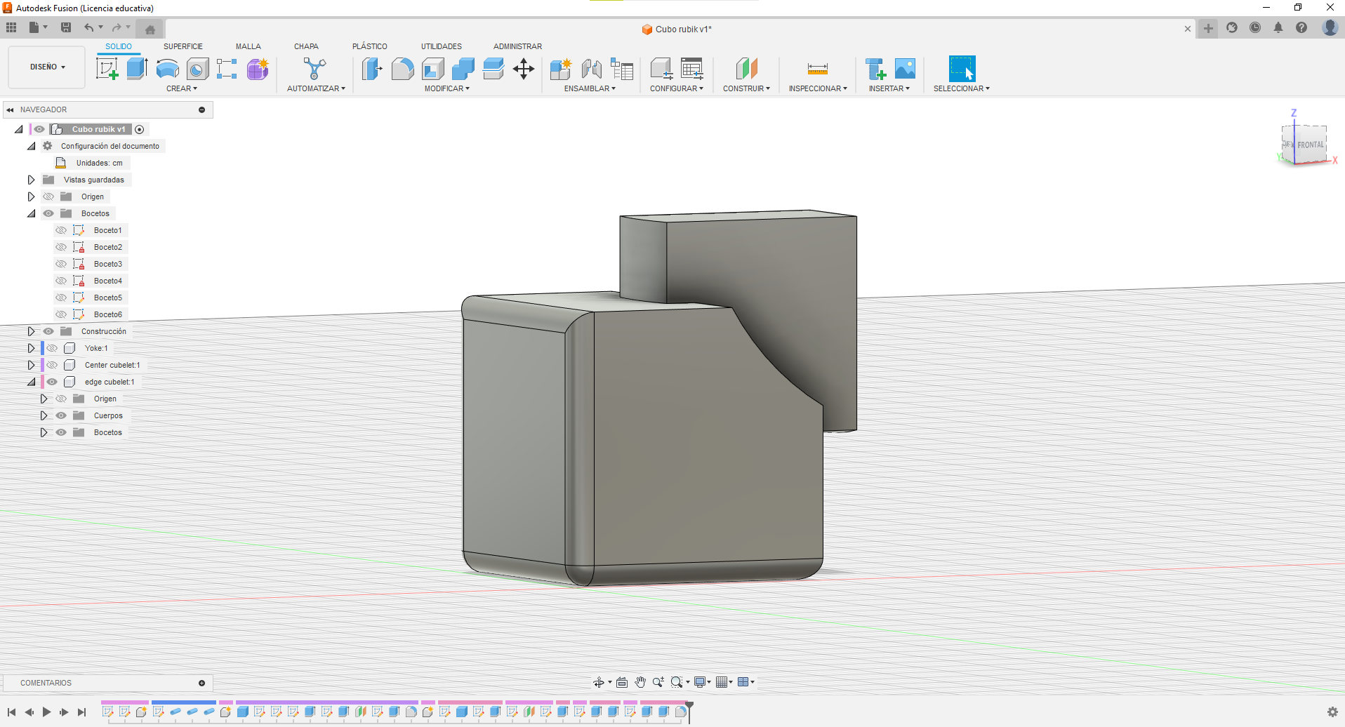Open the DISEÑO workspace dropdown
This screenshot has height=727, width=1345.
click(x=47, y=67)
